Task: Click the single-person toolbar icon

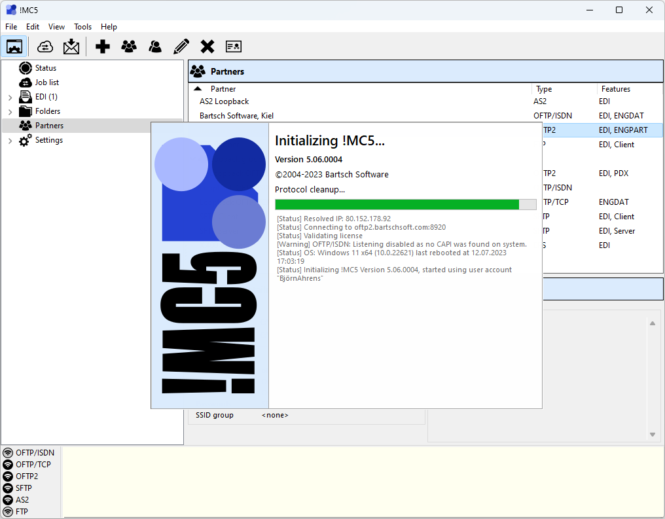Action: click(x=155, y=46)
